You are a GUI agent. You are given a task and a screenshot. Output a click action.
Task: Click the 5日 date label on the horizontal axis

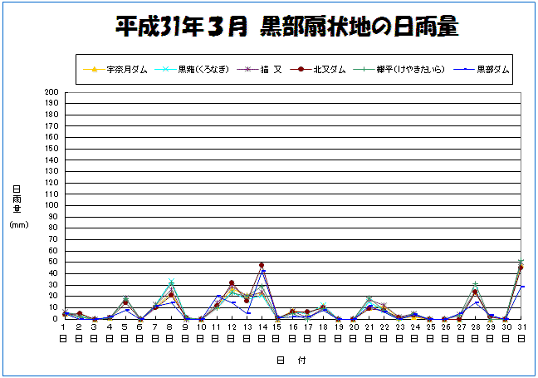coord(125,333)
